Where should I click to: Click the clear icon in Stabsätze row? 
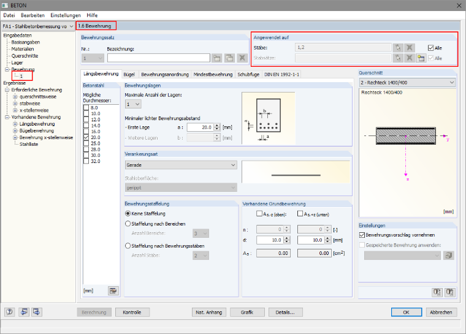click(409, 58)
